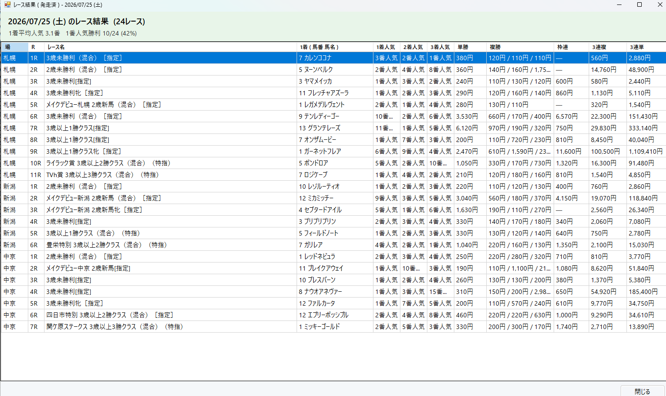This screenshot has width=666, height=396.
Task: Select the 四日市特別 race row
Action: [x=333, y=315]
